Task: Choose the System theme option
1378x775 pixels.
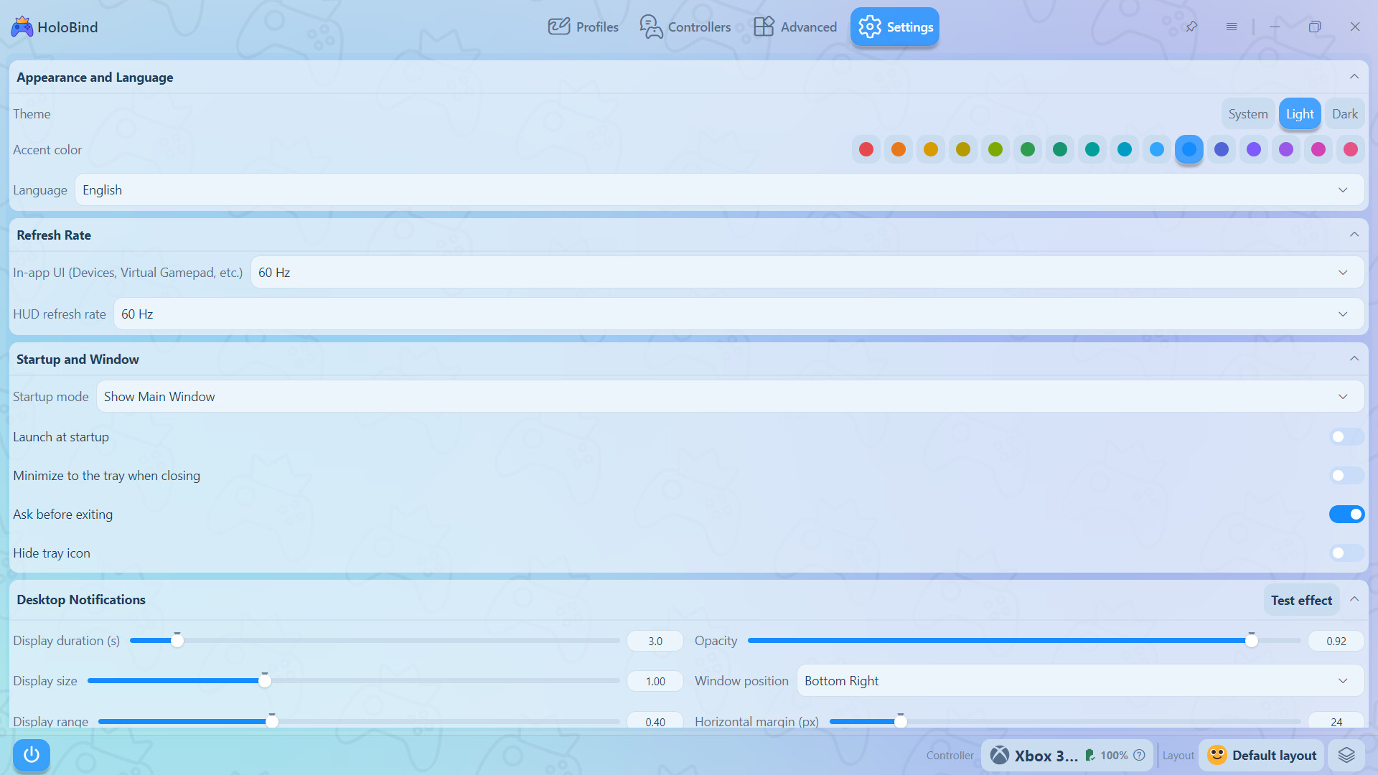Action: [x=1248, y=114]
